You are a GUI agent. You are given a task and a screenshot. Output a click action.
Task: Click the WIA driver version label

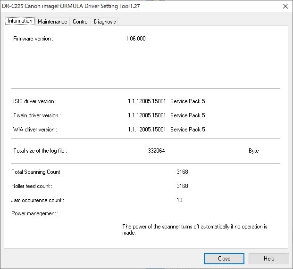coord(35,130)
